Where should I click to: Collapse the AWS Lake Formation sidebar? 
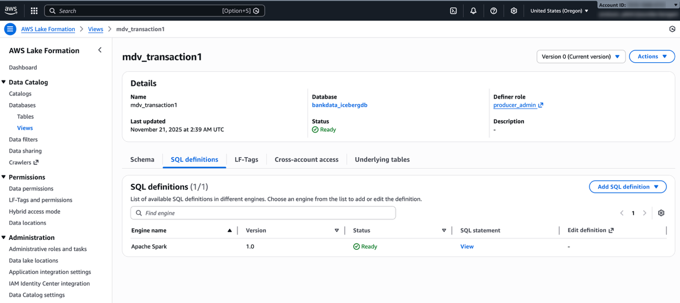pos(100,50)
